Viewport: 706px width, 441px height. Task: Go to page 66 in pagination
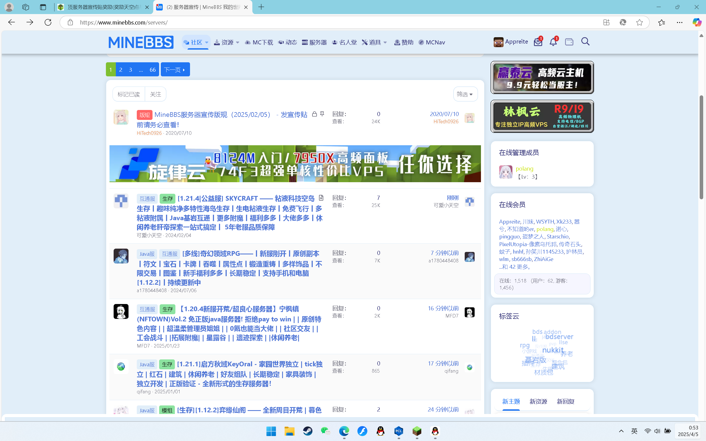point(153,69)
